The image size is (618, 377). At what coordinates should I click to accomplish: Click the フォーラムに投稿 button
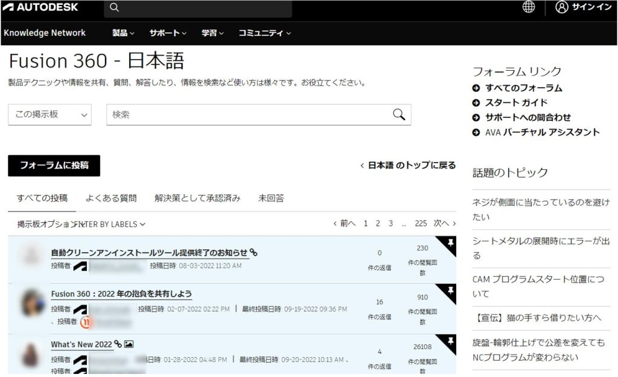54,166
